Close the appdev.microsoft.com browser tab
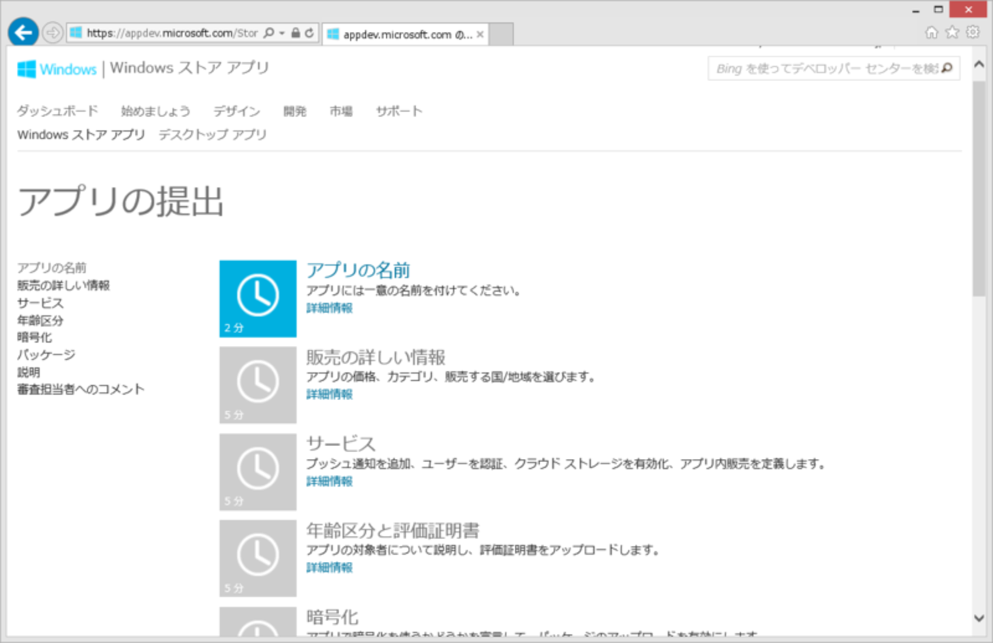The height and width of the screenshot is (643, 993). tap(480, 34)
